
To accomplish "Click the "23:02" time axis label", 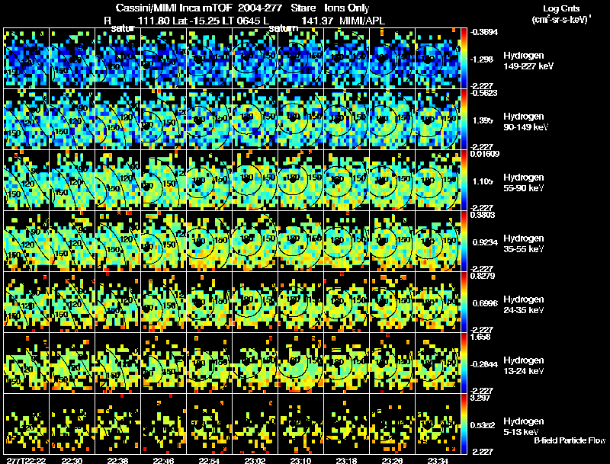I will [255, 461].
